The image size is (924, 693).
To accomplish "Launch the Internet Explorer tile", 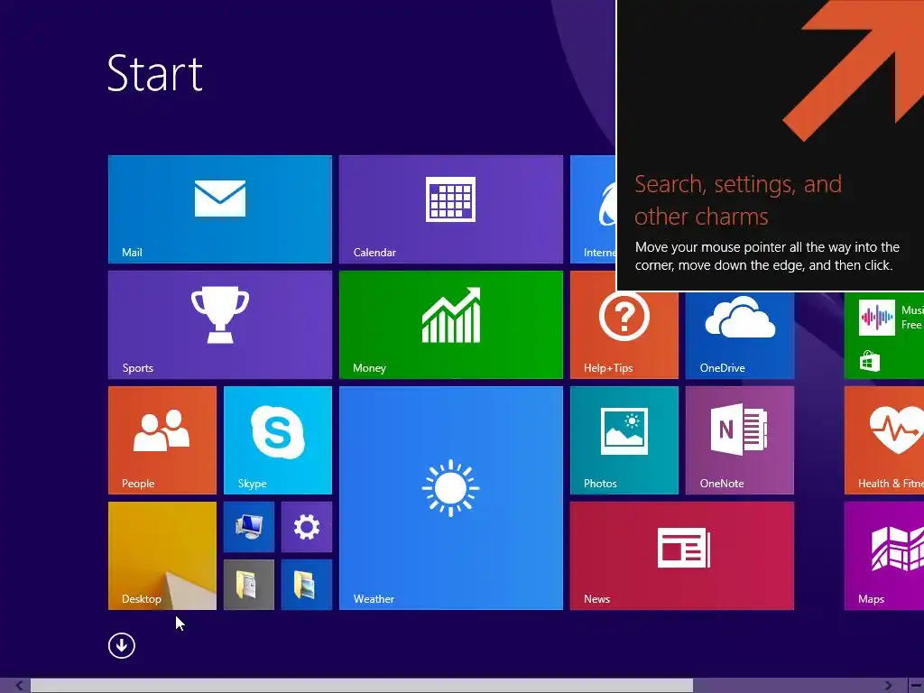I will tap(593, 209).
